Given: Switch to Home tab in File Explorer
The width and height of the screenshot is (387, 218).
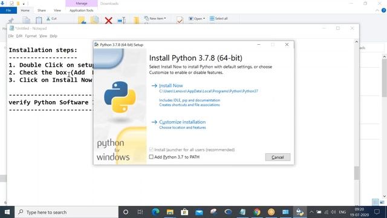Looking at the screenshot, I should point(25,10).
